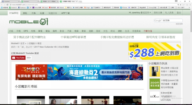Viewport: 192px width, 105px height.
Task: Open the 2017 New Outlander test drive article link
Action: pos(40,47)
